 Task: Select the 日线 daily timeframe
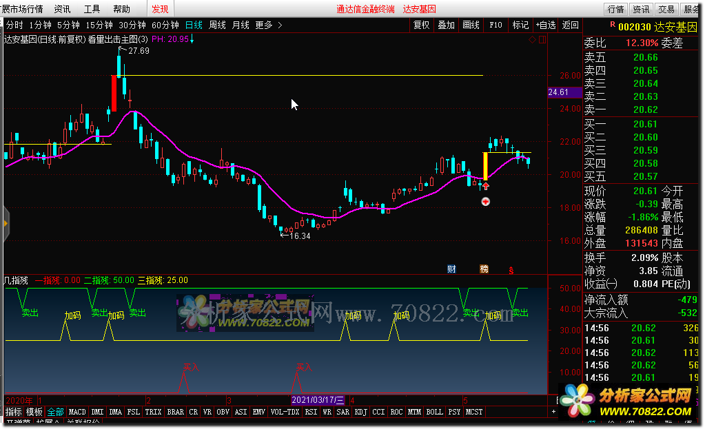[x=194, y=25]
